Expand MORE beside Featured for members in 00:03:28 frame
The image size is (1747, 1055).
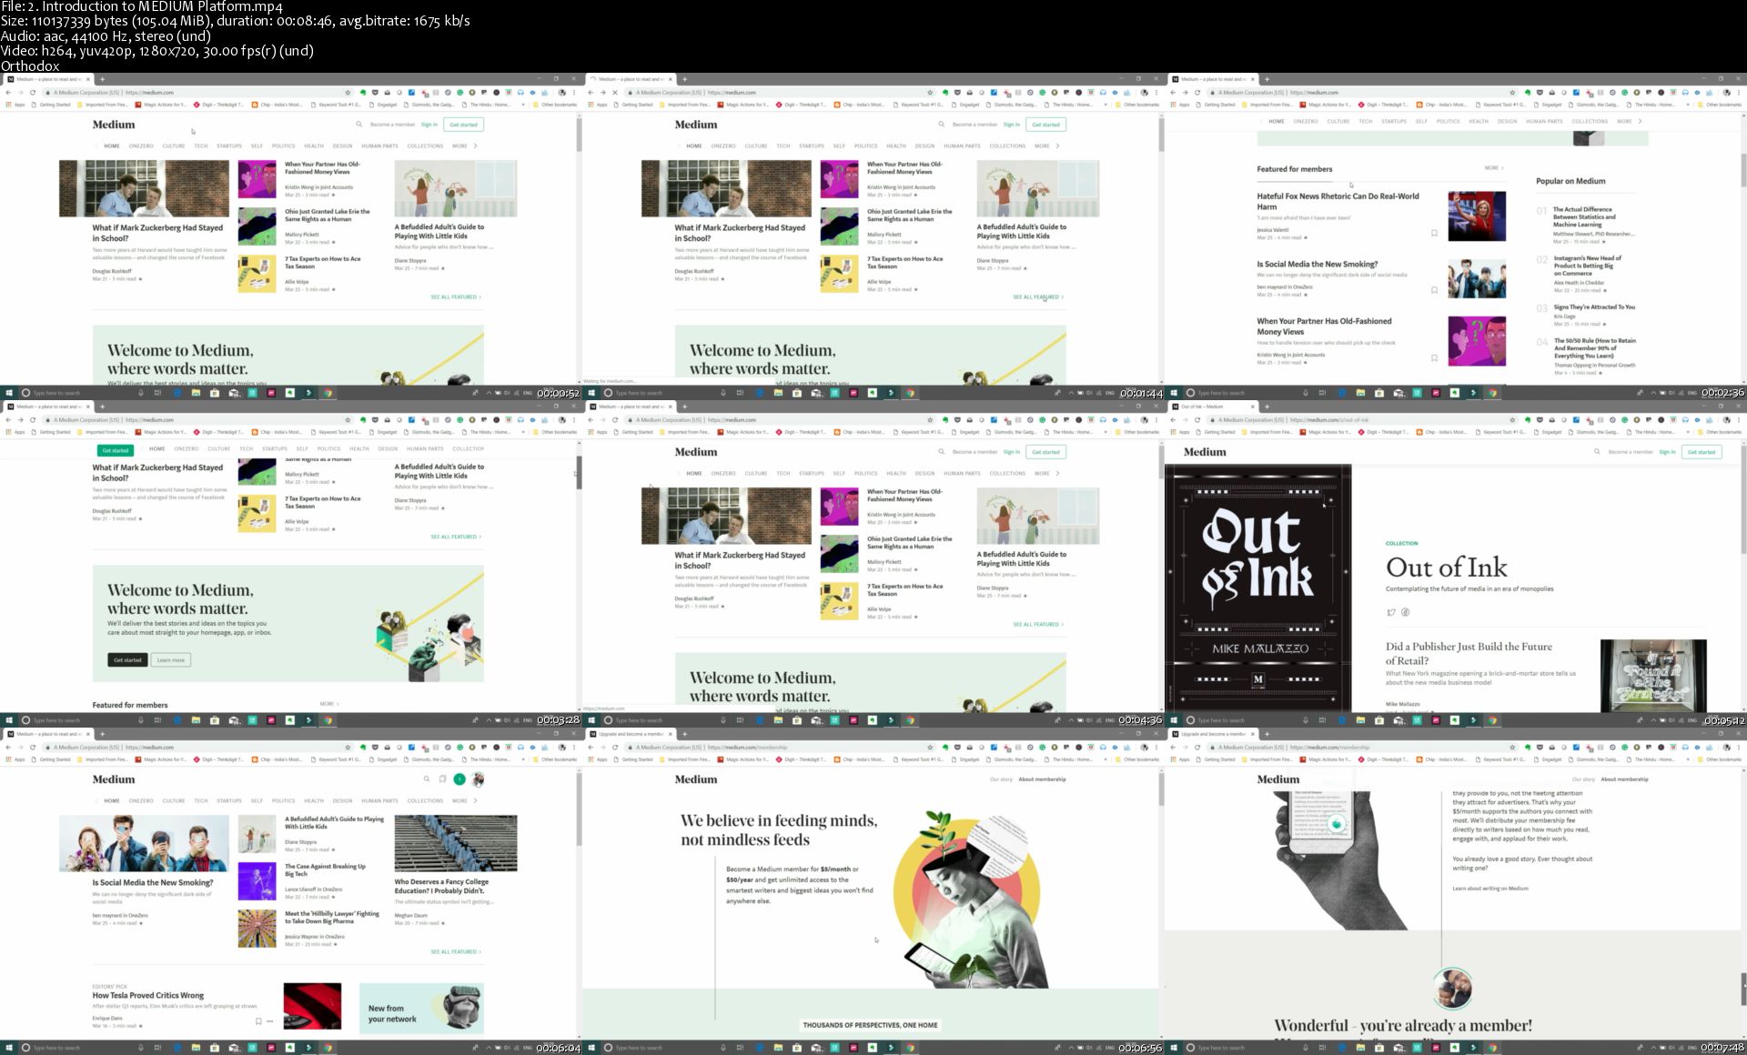coord(329,704)
